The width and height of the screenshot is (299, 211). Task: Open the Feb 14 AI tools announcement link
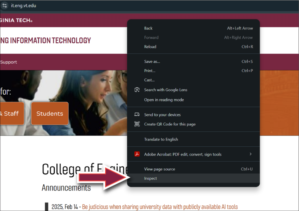(160, 207)
